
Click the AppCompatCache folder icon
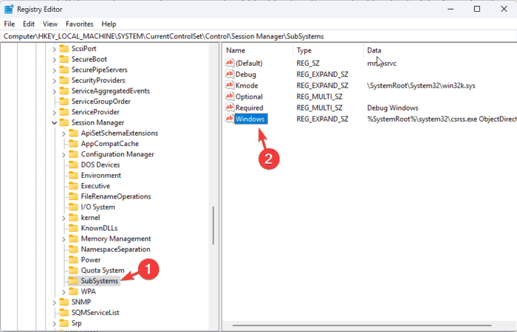[73, 144]
